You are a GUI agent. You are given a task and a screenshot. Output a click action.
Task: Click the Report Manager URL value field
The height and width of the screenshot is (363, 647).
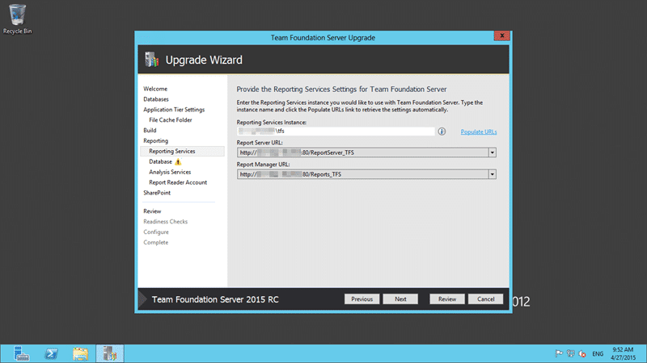pyautogui.click(x=362, y=174)
